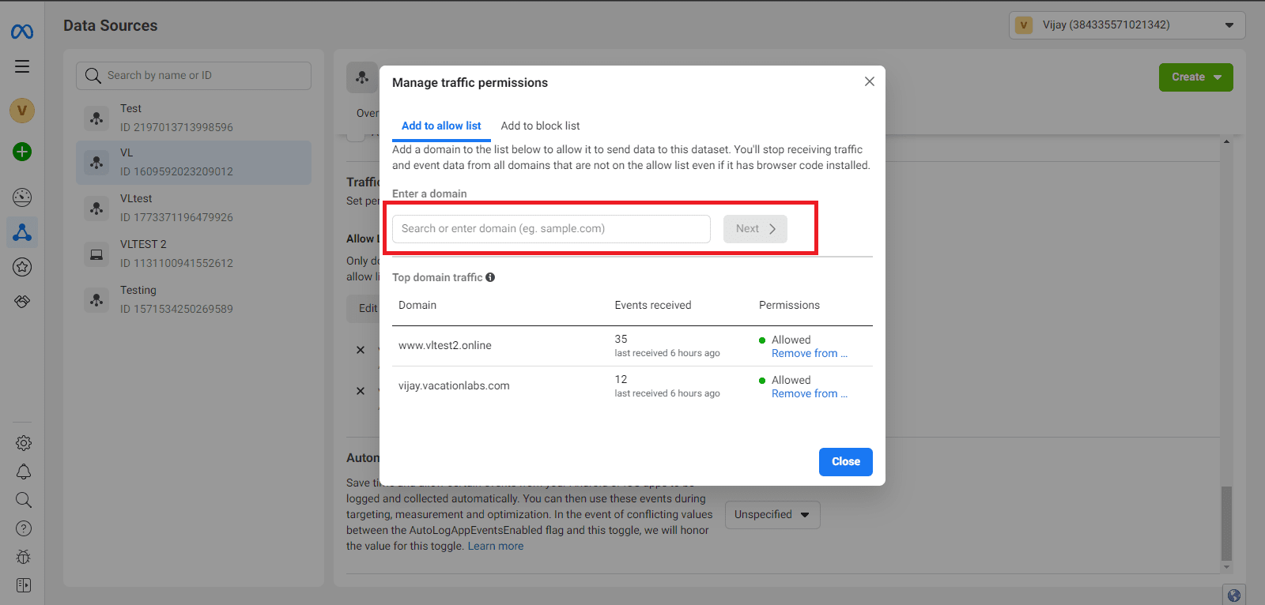Open the settings gear icon

tap(24, 443)
